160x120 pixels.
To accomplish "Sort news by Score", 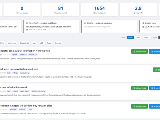I will click(130, 37).
